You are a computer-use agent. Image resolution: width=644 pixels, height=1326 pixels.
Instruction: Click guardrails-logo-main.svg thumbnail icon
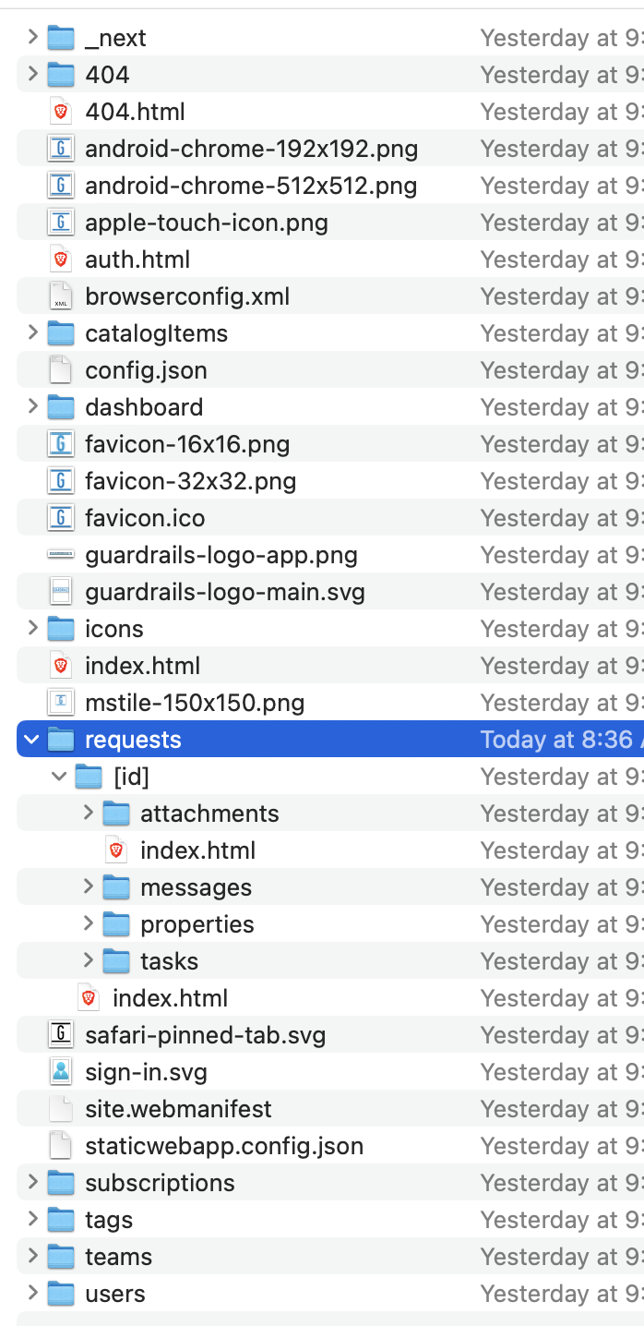click(x=61, y=592)
